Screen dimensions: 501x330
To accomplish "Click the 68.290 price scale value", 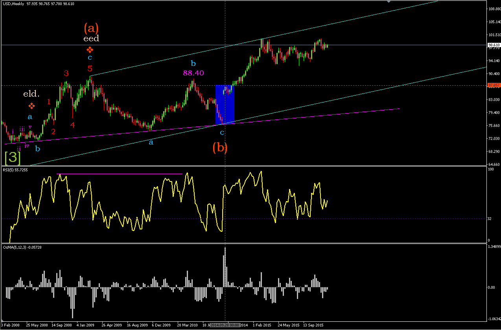I will tap(494, 151).
